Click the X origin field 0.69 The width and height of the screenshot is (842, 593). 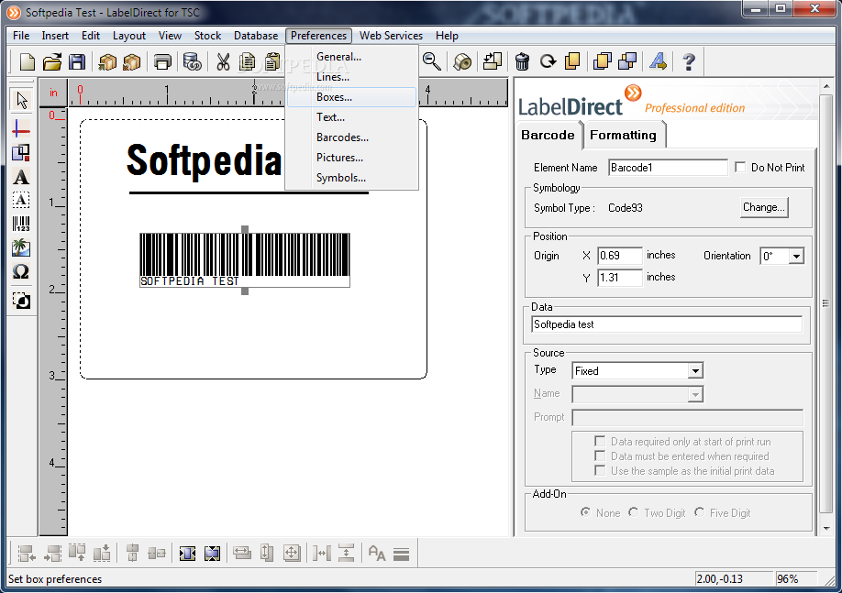click(620, 256)
